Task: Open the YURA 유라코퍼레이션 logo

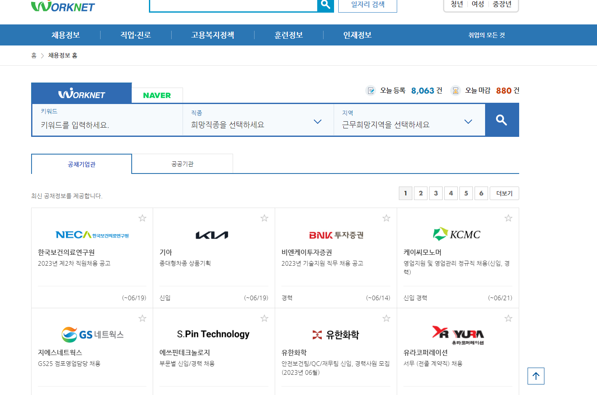Action: [x=458, y=335]
